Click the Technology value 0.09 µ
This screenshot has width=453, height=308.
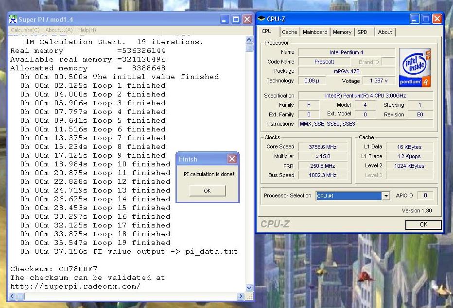(x=312, y=81)
